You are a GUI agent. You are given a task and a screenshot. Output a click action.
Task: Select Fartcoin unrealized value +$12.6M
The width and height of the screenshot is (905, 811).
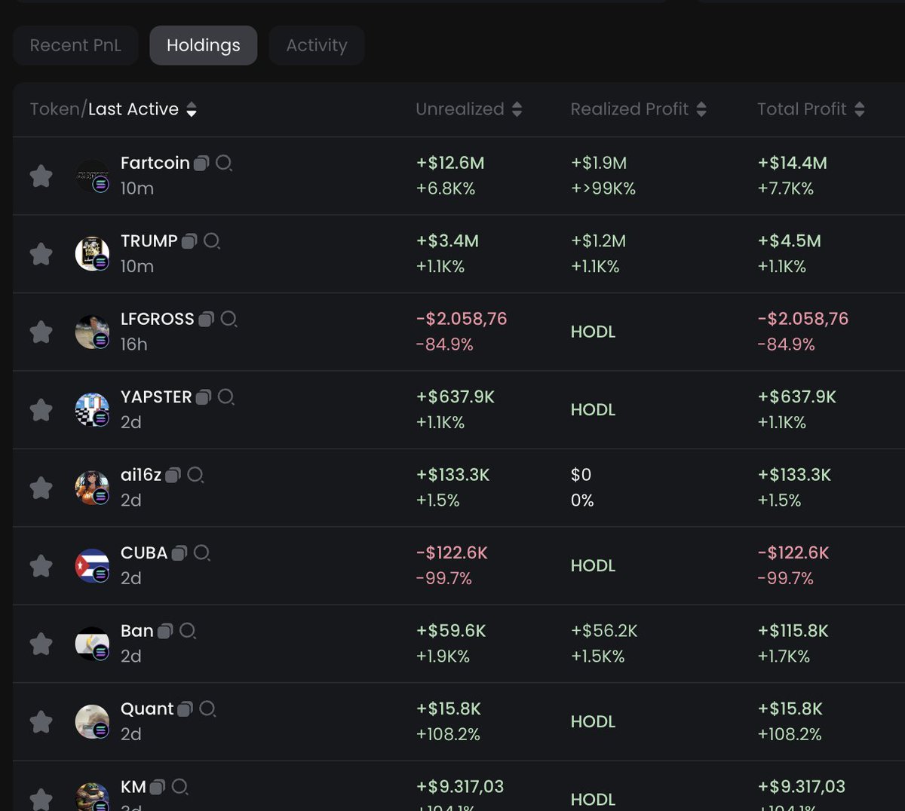pos(450,163)
